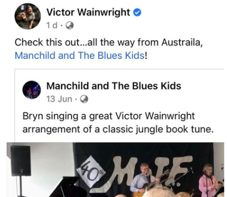Open the shared post's Manchild and The Blues Kids title

coord(114,86)
